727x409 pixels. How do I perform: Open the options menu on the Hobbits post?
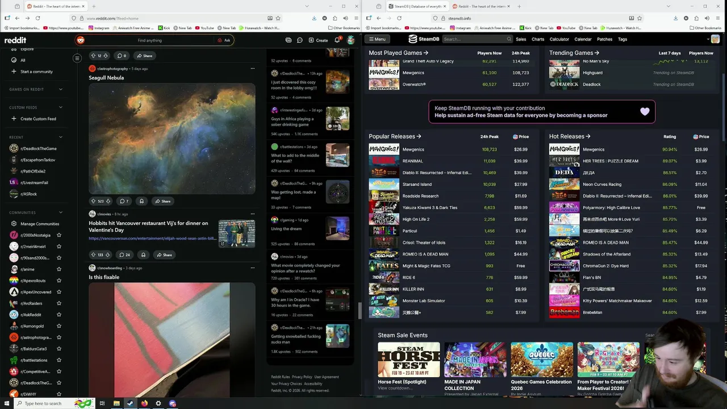pyautogui.click(x=252, y=214)
